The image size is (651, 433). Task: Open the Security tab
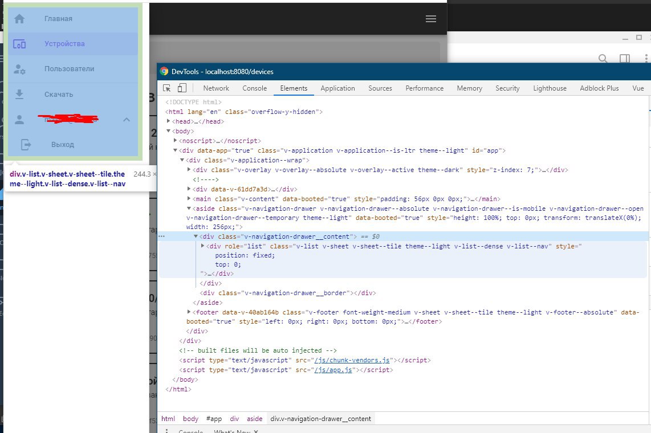[x=507, y=88]
